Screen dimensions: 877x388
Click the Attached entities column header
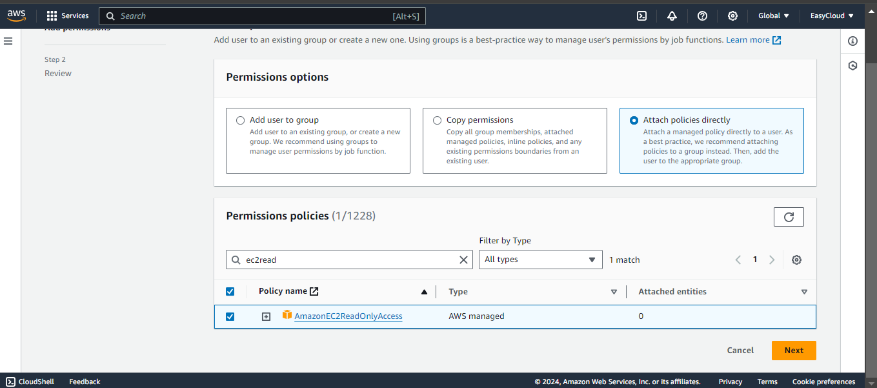672,292
